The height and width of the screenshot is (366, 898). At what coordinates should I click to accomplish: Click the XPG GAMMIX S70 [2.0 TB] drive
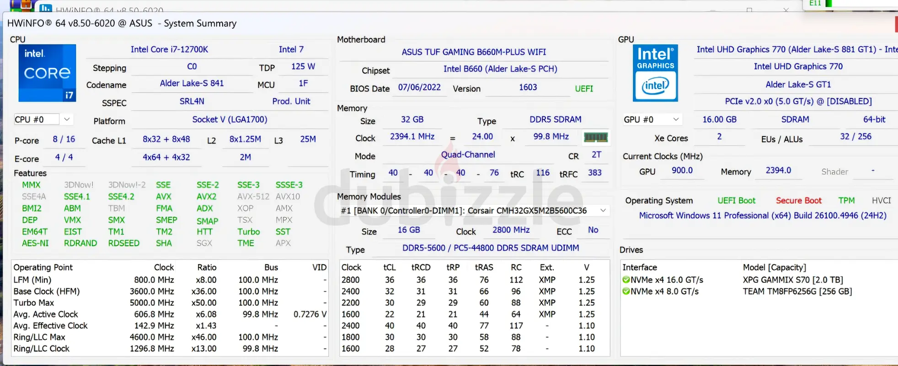793,280
